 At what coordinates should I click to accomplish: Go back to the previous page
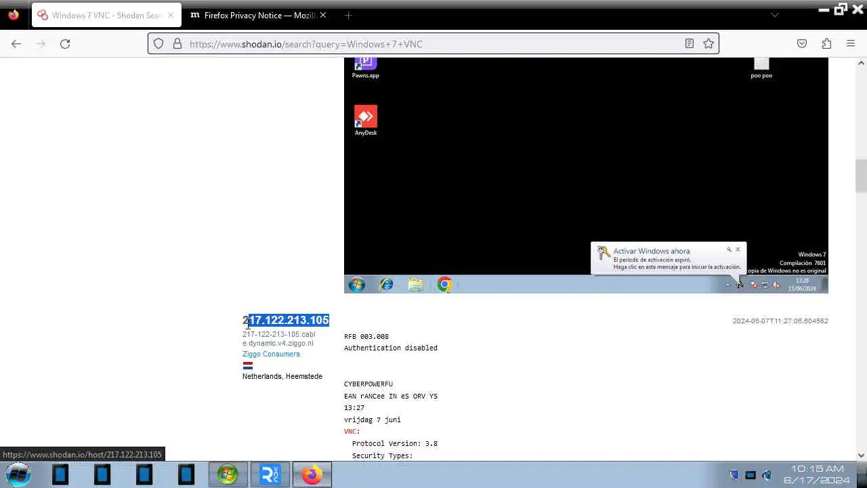tap(16, 43)
